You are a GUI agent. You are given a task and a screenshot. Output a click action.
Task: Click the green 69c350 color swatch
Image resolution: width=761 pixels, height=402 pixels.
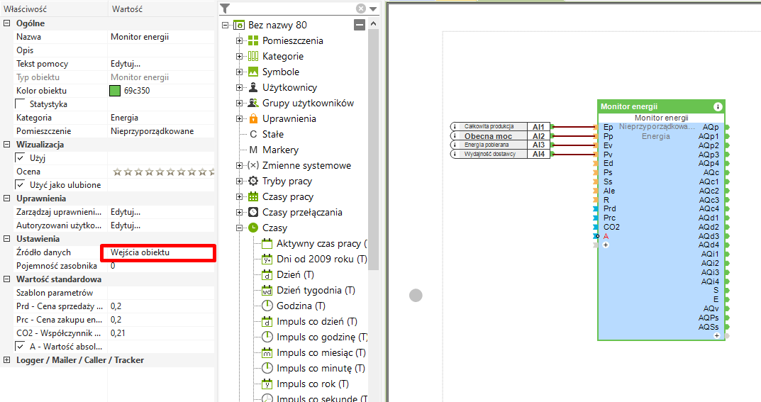pos(115,91)
